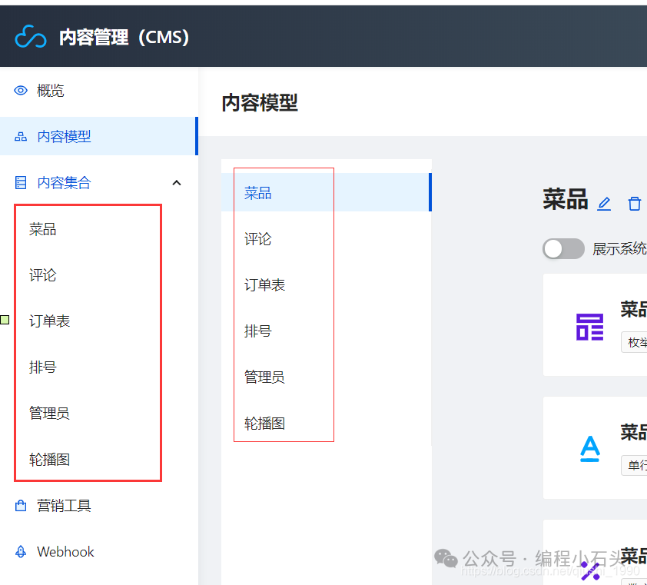This screenshot has width=647, height=585.
Task: Click the 营销工具 shopping bag icon
Action: [x=21, y=505]
